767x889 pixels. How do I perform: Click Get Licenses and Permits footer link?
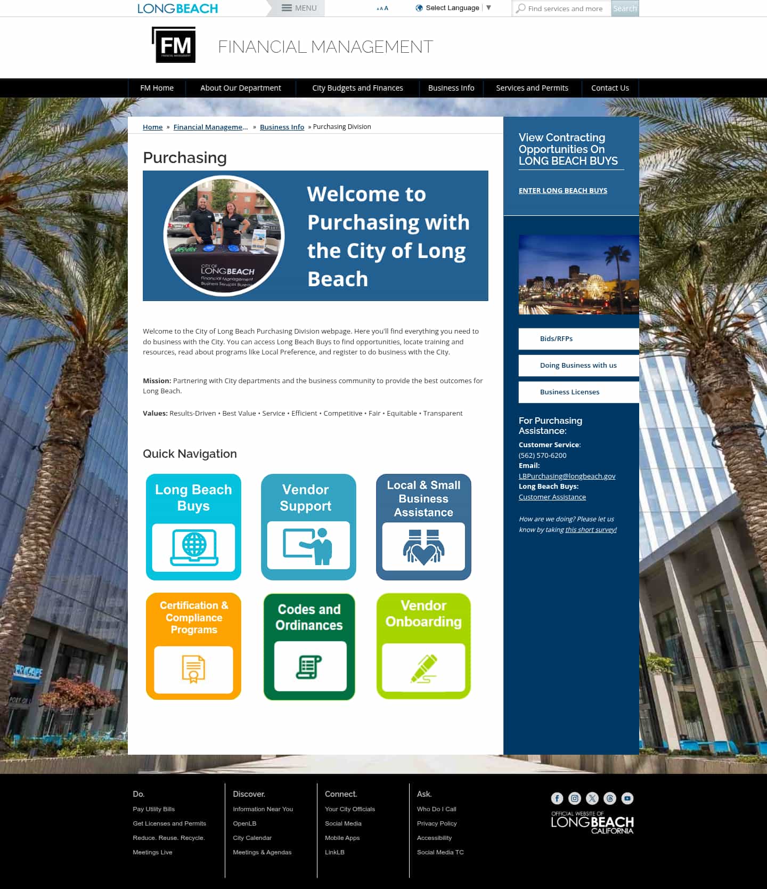[169, 823]
